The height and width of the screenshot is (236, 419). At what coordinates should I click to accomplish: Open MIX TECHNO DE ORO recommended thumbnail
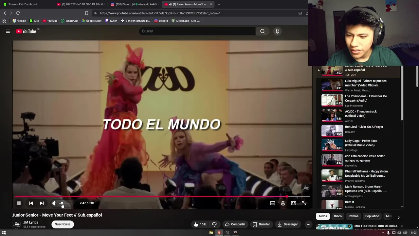pos(334,227)
